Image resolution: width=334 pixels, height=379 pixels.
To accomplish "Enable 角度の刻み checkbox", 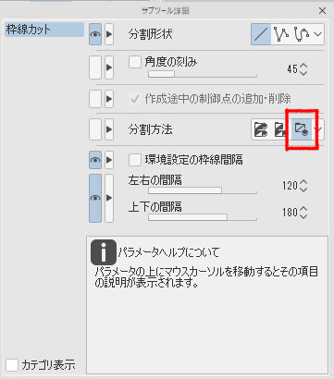I will (x=134, y=62).
